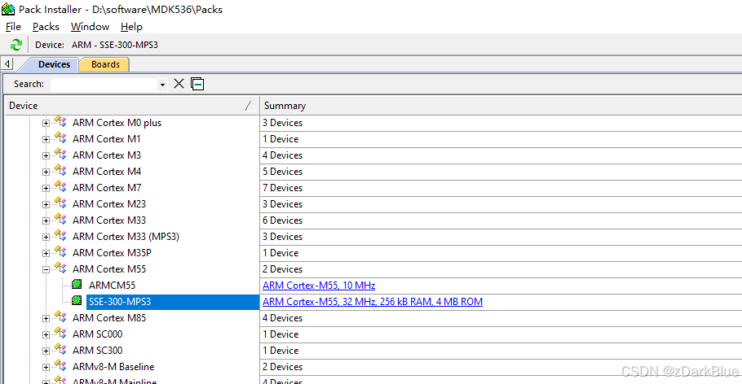Click the green refresh packs icon
The image size is (742, 384).
pos(16,45)
